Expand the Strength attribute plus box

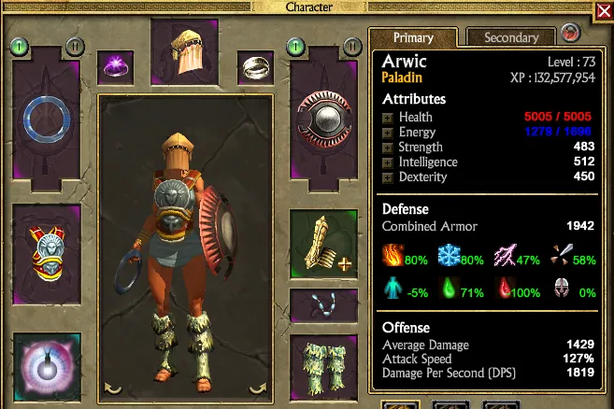point(387,148)
